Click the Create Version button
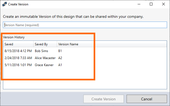The height and width of the screenshot is (106, 170). pos(104,99)
